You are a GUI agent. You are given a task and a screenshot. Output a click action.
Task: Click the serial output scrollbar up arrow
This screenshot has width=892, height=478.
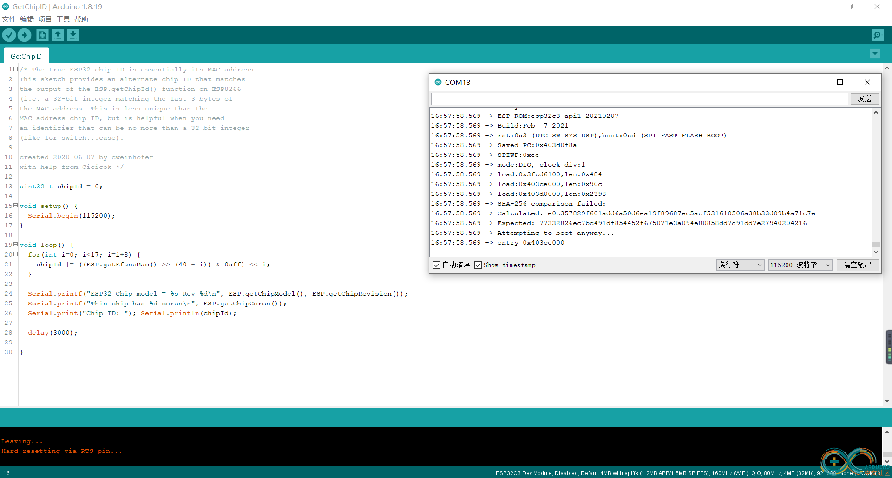pyautogui.click(x=876, y=113)
